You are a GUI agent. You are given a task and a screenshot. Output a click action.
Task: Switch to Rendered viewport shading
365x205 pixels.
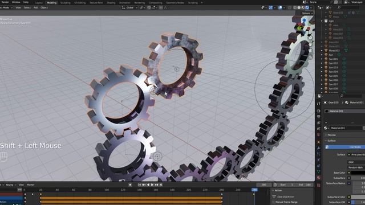tap(307, 7)
